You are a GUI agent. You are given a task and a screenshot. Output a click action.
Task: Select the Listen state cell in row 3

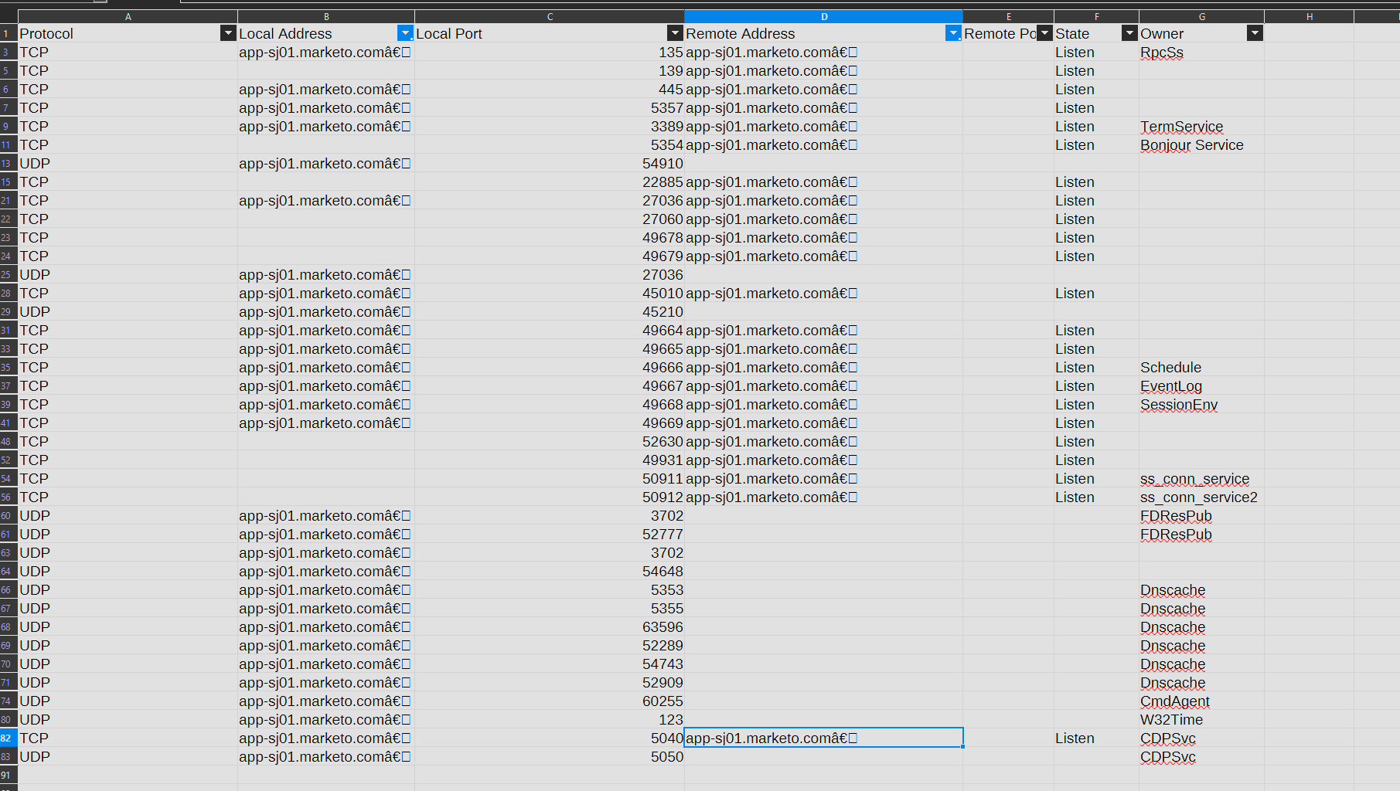pyautogui.click(x=1096, y=53)
